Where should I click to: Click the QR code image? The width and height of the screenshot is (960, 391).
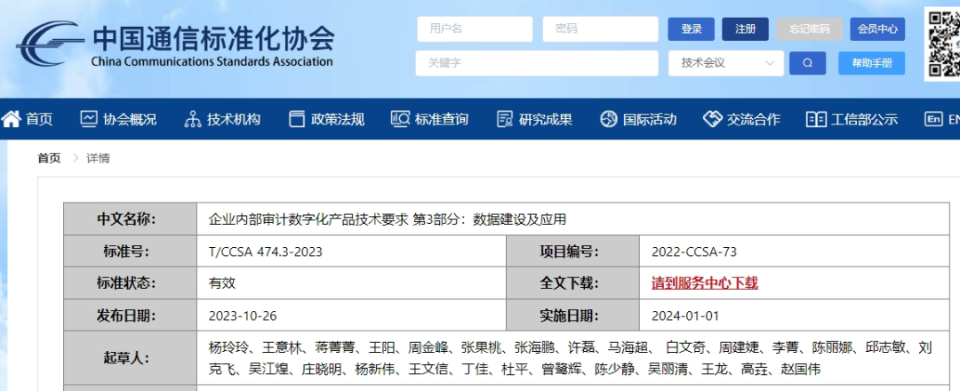[943, 44]
